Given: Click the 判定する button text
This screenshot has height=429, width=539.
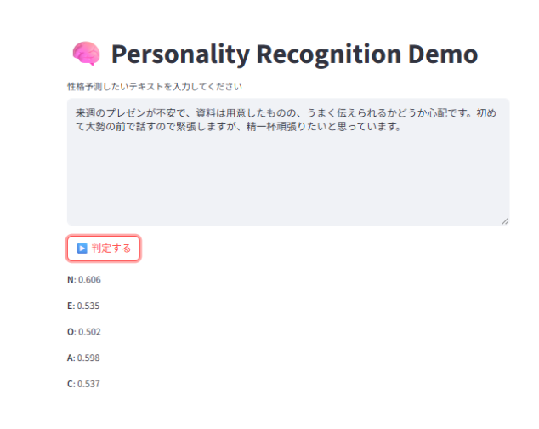Looking at the screenshot, I should [x=111, y=249].
